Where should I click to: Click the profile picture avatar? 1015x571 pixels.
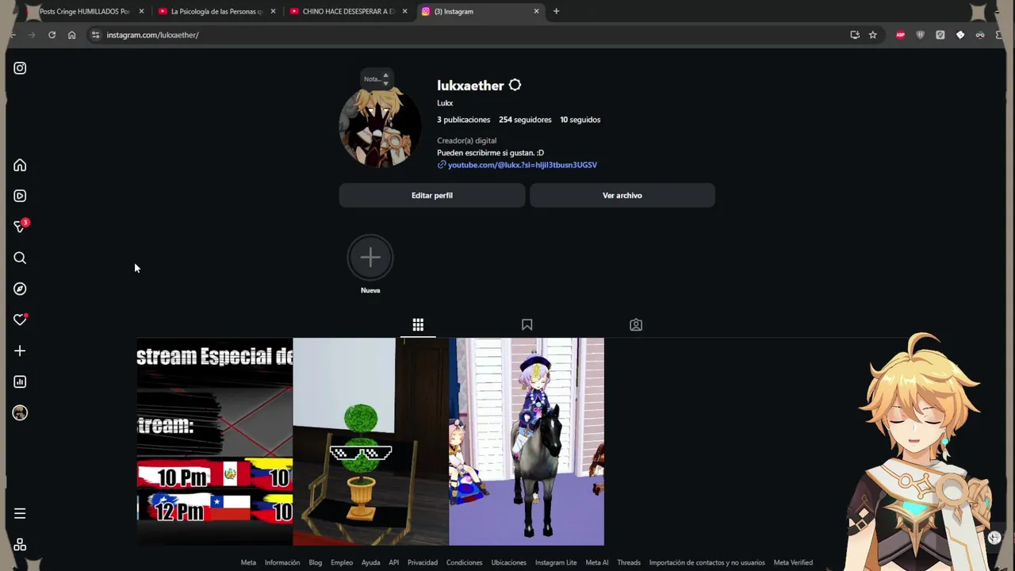(379, 125)
